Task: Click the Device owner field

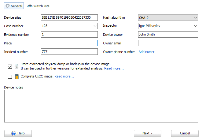Action: coord(168,35)
